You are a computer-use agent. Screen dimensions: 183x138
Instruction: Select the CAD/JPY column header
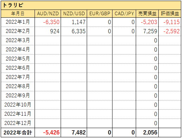click(x=124, y=14)
